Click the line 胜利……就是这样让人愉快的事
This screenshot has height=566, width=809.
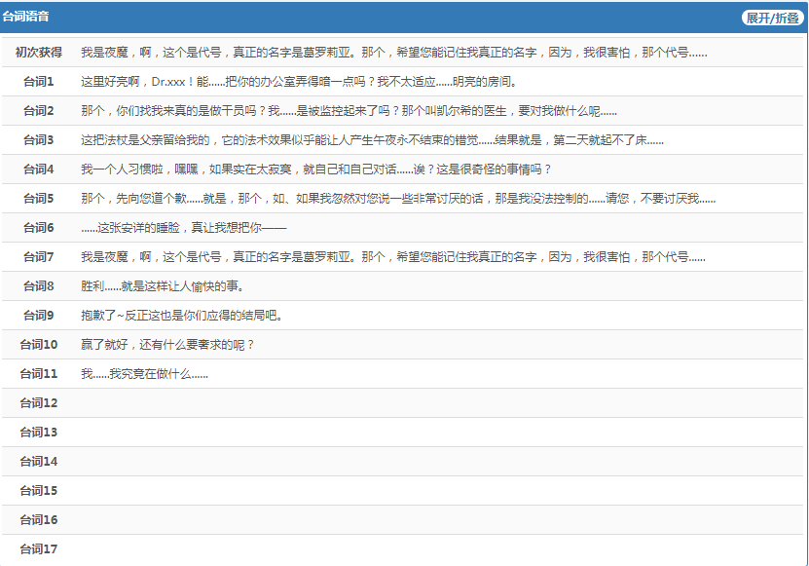click(x=163, y=286)
